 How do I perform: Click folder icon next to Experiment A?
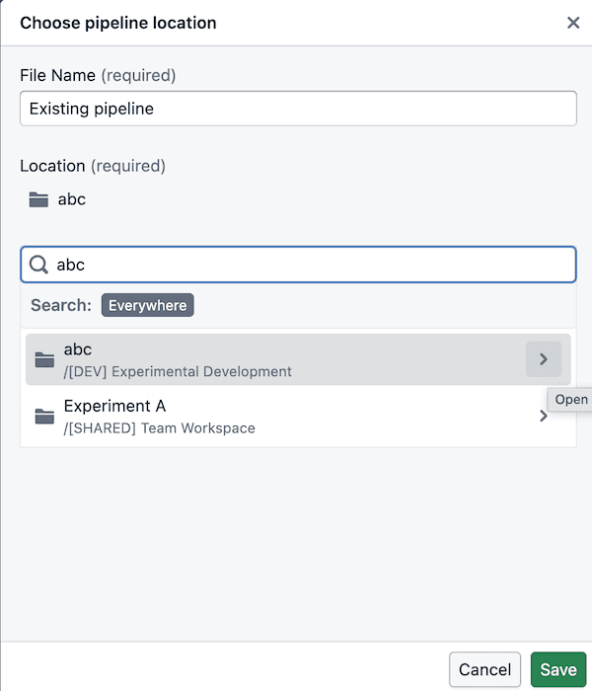point(44,416)
